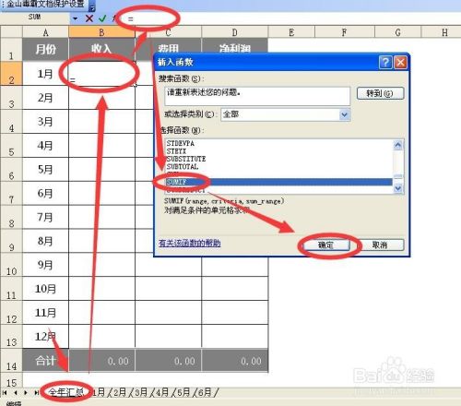461x406 pixels.
Task: Confirm formula entry with green checkmark
Action: tap(102, 18)
